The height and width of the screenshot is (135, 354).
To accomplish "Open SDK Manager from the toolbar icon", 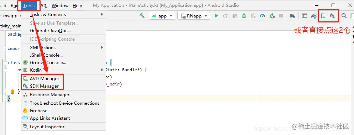I will 332,16.
